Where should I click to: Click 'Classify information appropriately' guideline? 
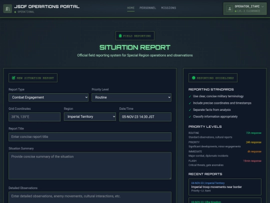point(215,116)
